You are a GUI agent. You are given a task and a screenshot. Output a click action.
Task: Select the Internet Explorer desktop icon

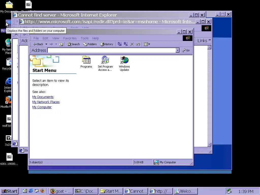point(8,85)
